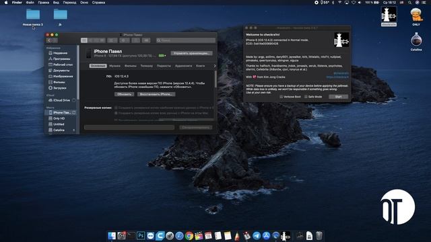This screenshot has width=431, height=242.
Task: Open the action gear menu in Finder toolbar
Action: (124, 40)
